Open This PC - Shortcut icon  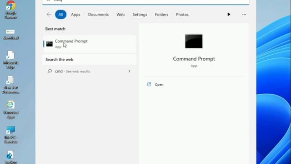click(x=10, y=135)
